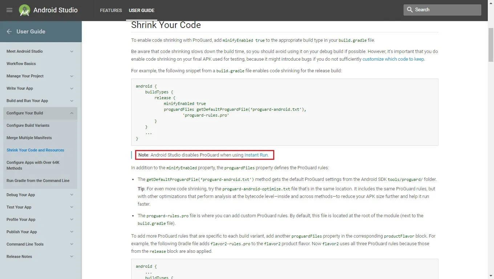The image size is (494, 279).
Task: Click the Profile Your App sidebar item
Action: pyautogui.click(x=21, y=220)
